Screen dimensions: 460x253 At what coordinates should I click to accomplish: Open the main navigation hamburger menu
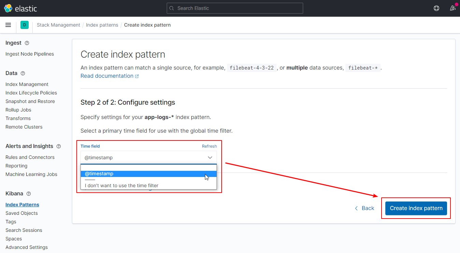click(8, 25)
